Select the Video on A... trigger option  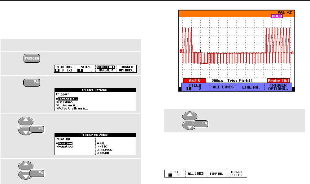pyautogui.click(x=67, y=105)
